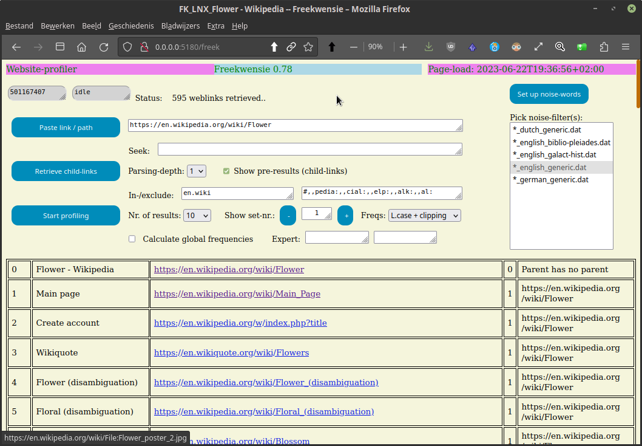Open the Bestand menu
The height and width of the screenshot is (446, 642).
(x=19, y=26)
